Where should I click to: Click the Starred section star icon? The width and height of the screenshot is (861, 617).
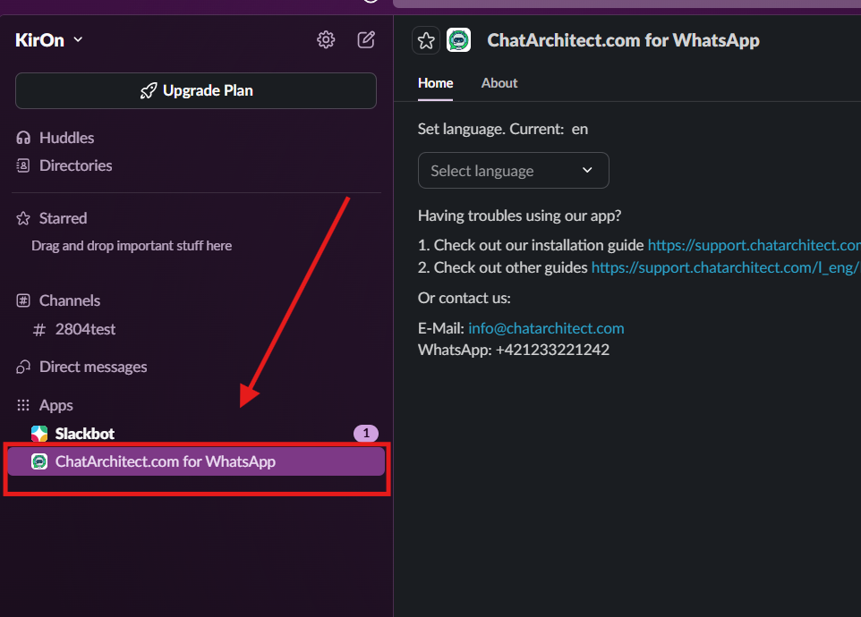(x=23, y=218)
